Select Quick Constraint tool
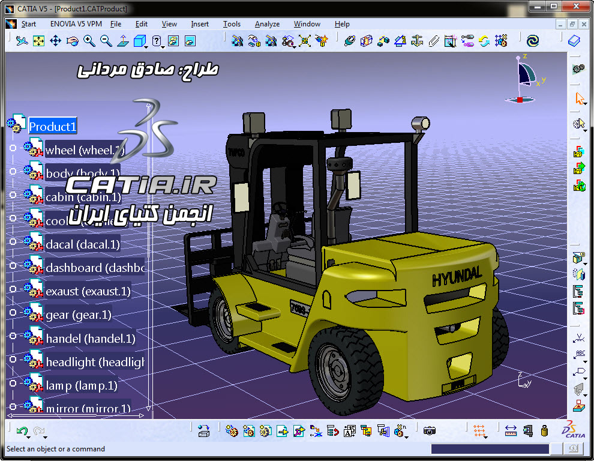594x461 pixels. [x=451, y=41]
